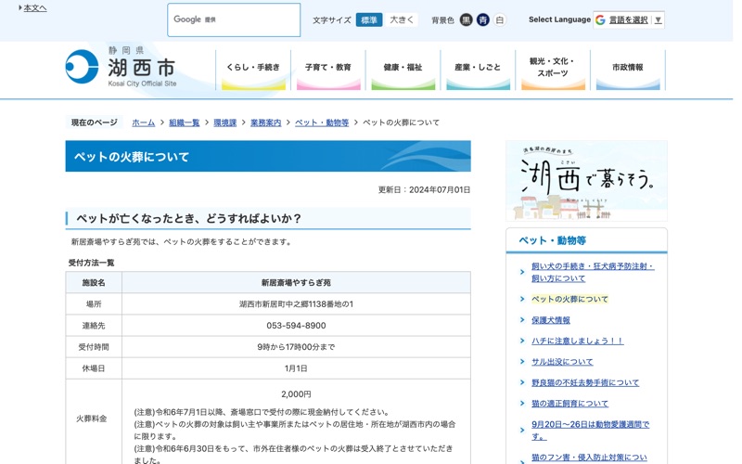Screen dimensions: 742x464
Task: Go to ペット・動物等 in breadcrumb
Action: tap(322, 122)
